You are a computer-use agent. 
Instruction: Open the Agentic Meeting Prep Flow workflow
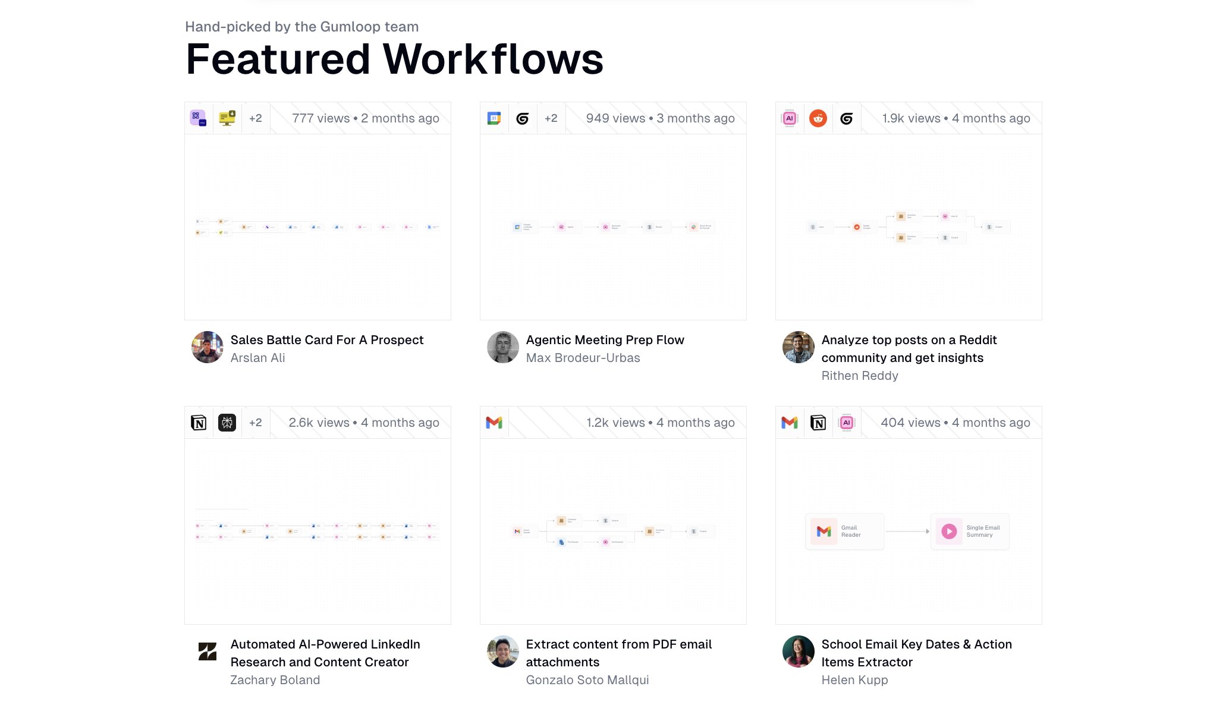tap(605, 339)
